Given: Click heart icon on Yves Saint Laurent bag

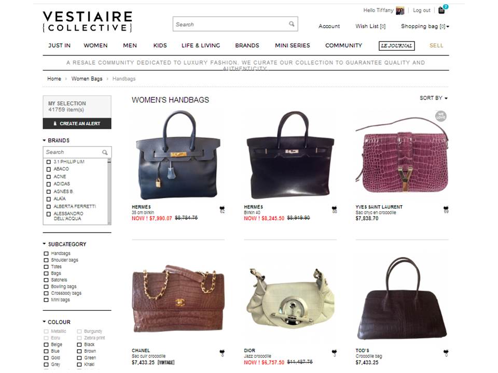Looking at the screenshot, I should [x=446, y=208].
